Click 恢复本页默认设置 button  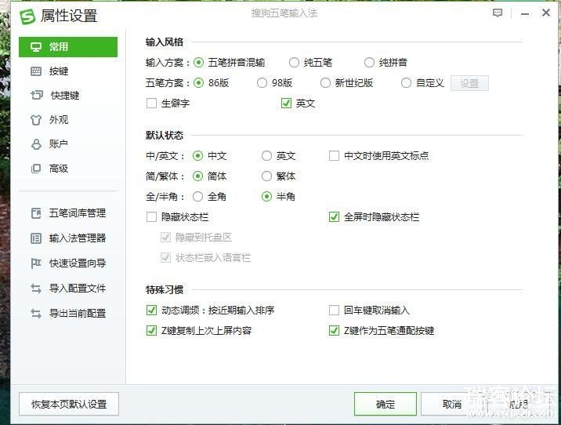pos(69,405)
